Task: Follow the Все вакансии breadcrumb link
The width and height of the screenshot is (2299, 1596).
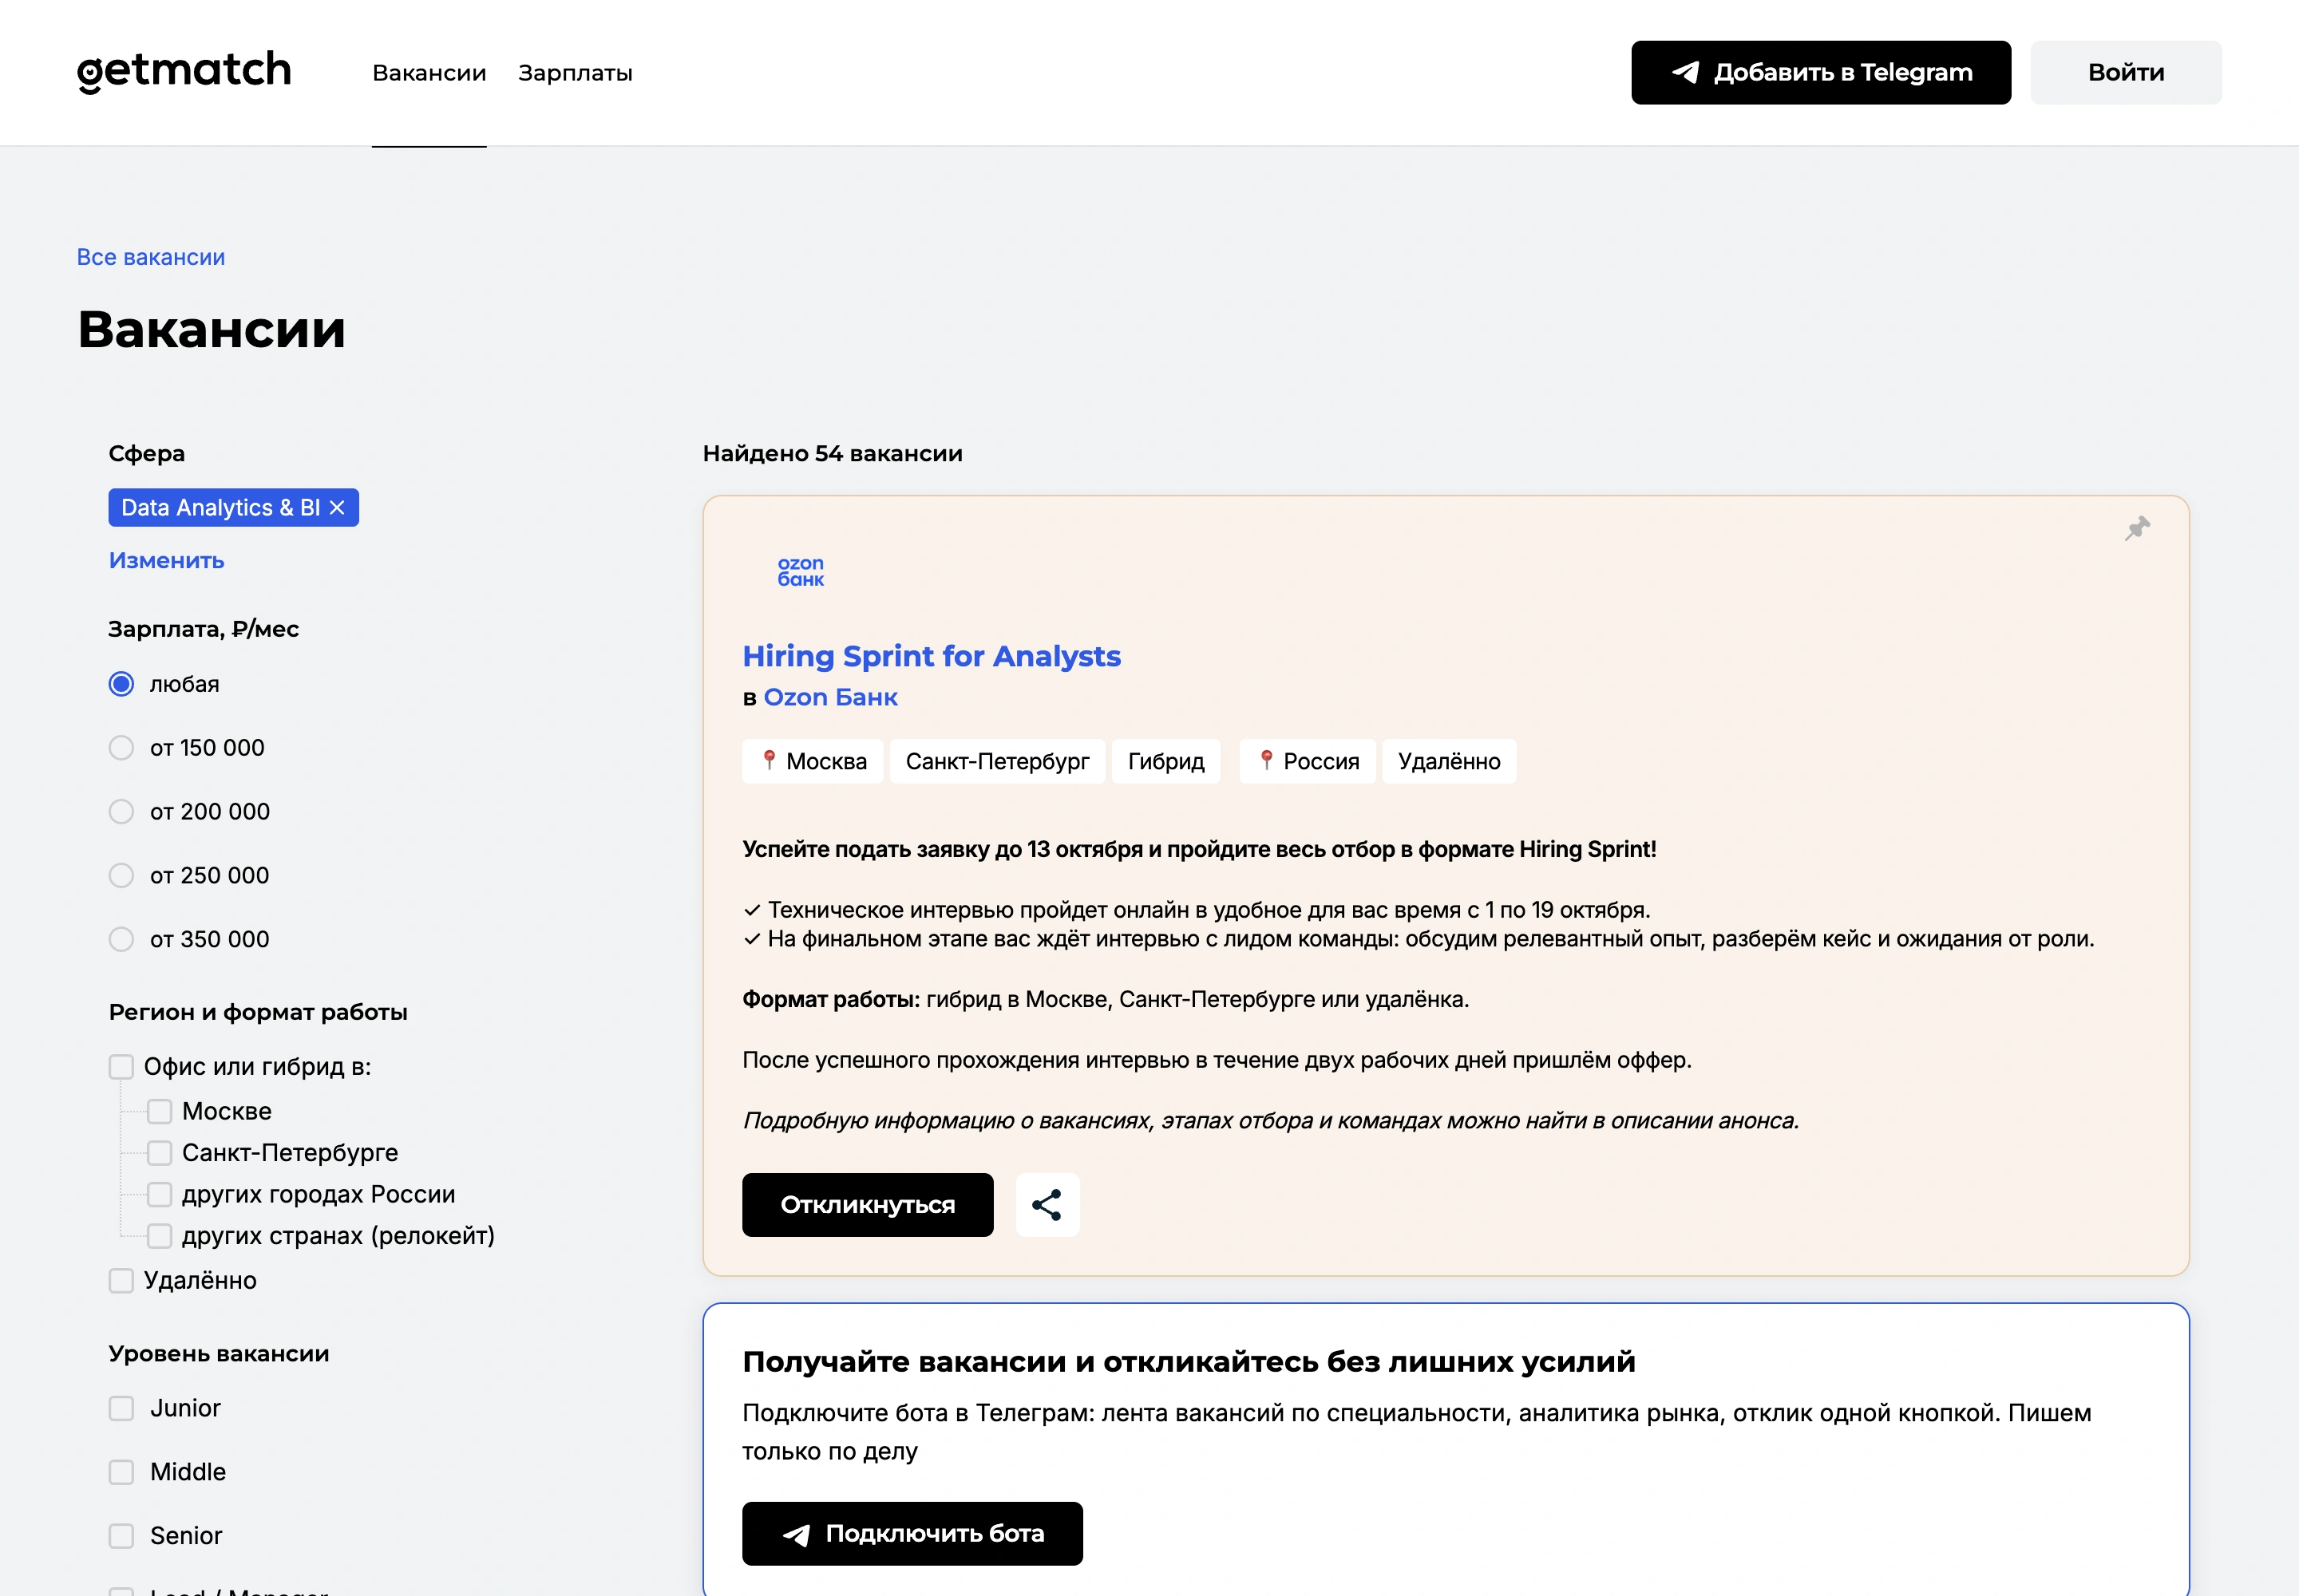Action: 151,257
